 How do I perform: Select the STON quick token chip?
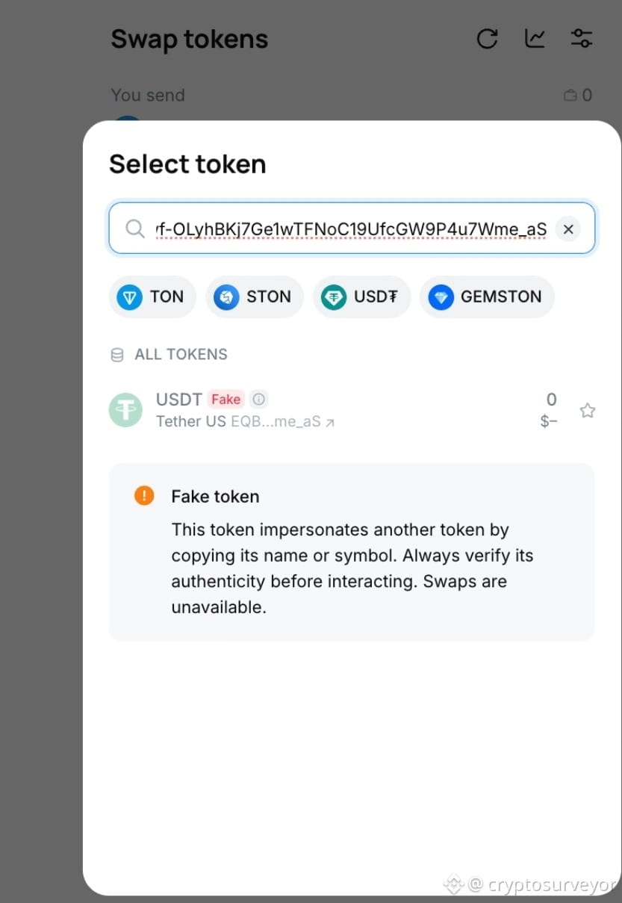click(x=255, y=297)
